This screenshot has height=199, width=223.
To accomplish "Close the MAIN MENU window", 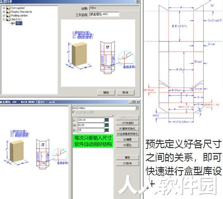I will pyautogui.click(x=138, y=102).
